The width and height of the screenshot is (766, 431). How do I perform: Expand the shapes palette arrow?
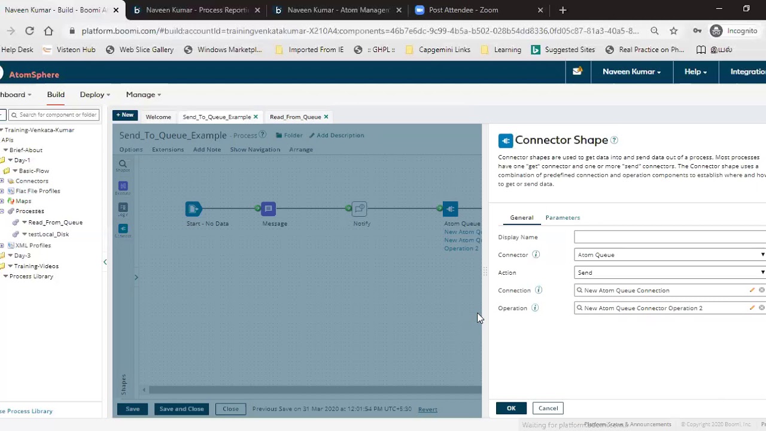click(x=136, y=277)
